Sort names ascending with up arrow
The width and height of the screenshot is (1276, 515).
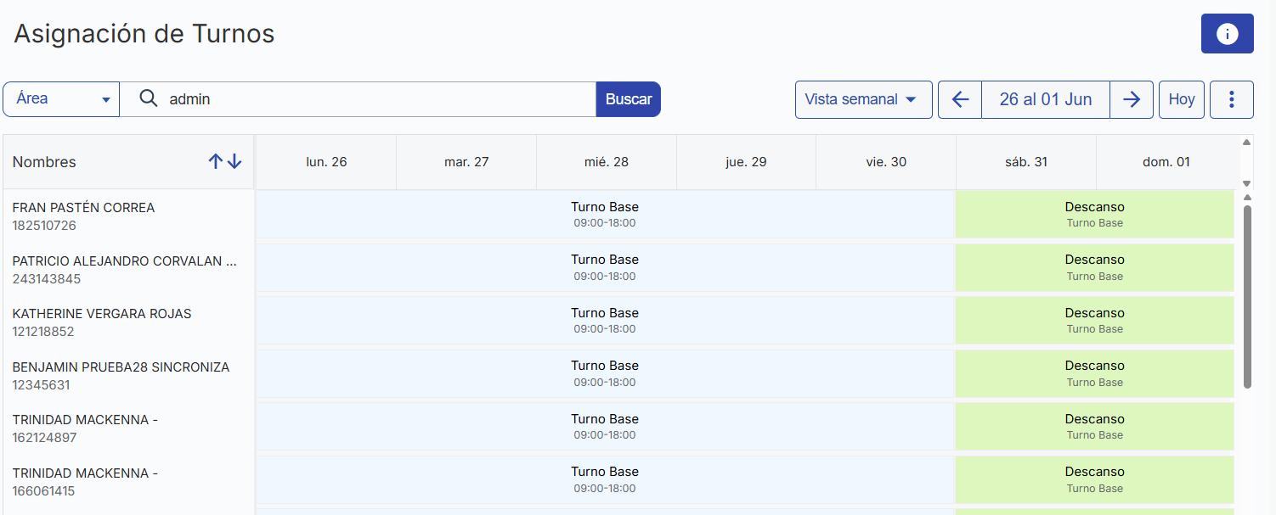tap(216, 162)
